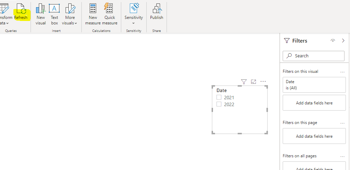
Task: Click the Filters pane Search field
Action: click(x=313, y=56)
